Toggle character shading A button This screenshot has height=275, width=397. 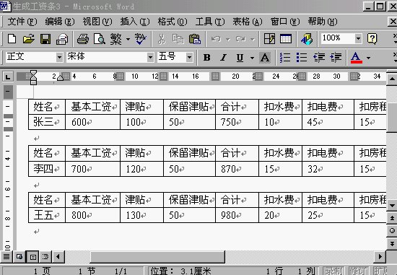click(265, 58)
